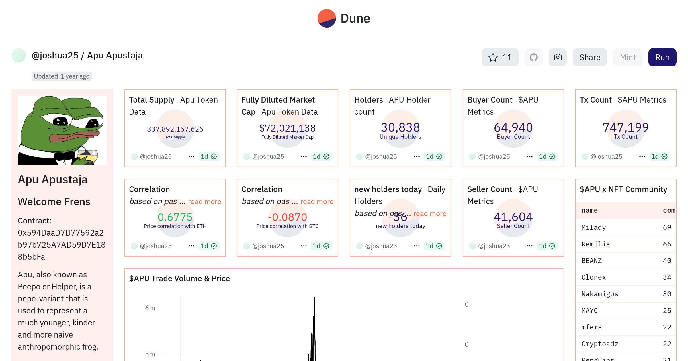Click the @joshua25 / Apu Apustaja breadcrumb
This screenshot has height=361, width=688.
click(x=87, y=55)
